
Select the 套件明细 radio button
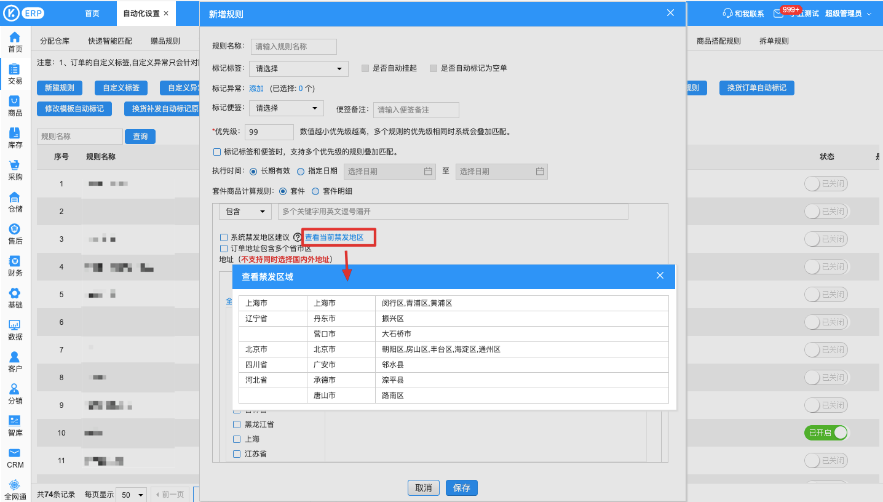pyautogui.click(x=315, y=191)
